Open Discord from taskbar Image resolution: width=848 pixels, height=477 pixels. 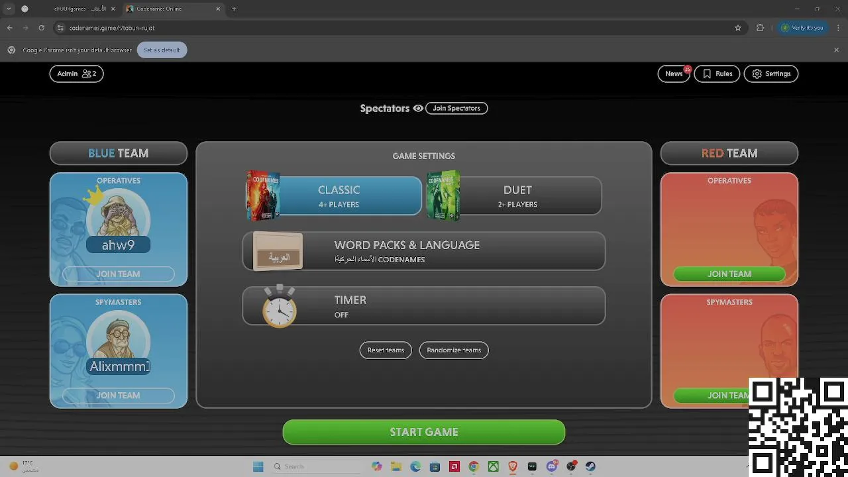[551, 466]
